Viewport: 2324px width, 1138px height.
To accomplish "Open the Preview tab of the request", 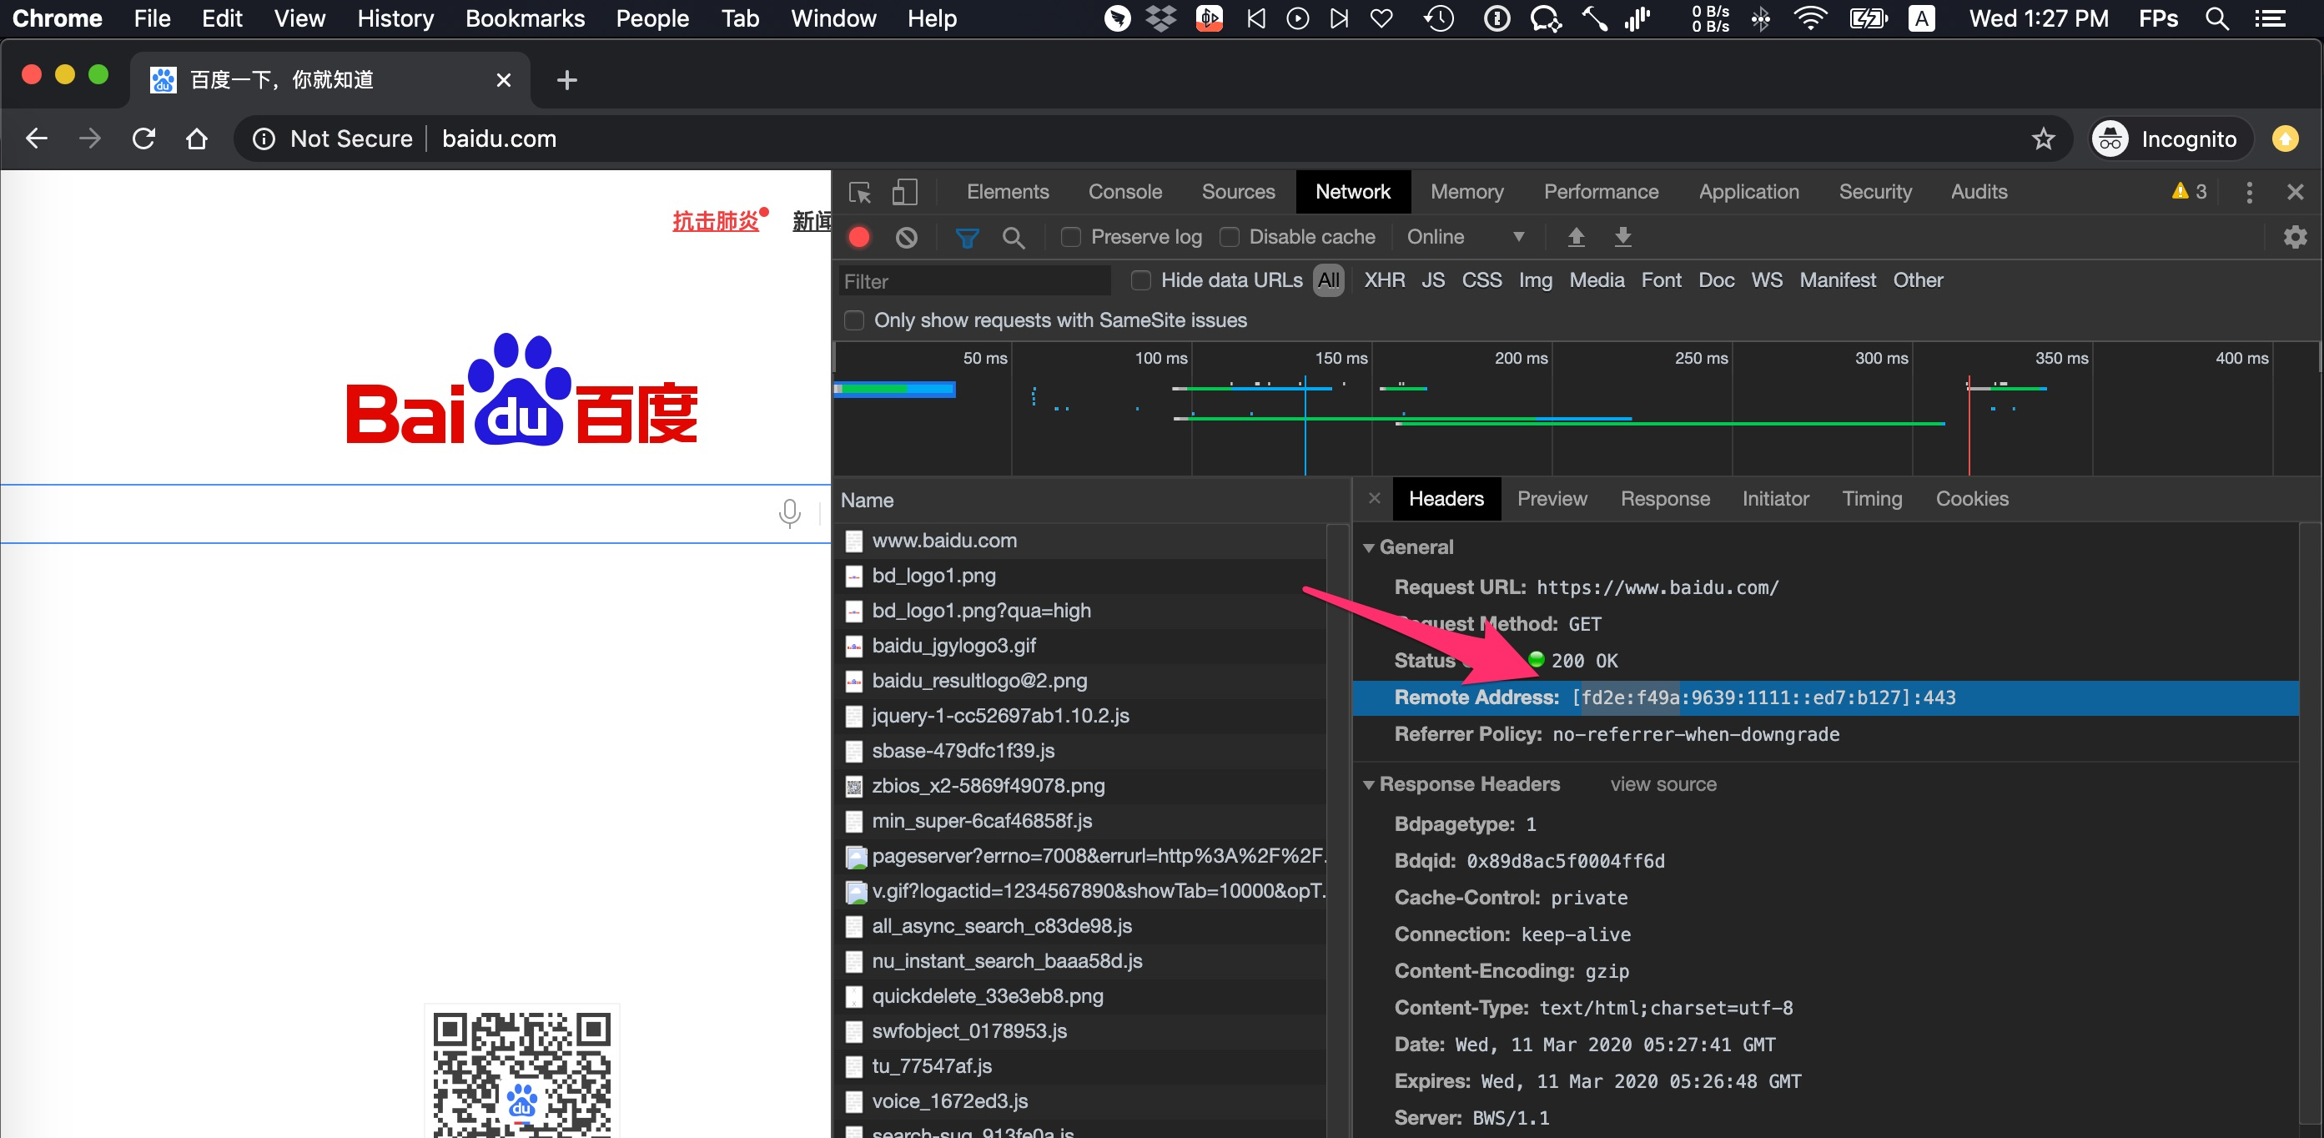I will (1552, 498).
